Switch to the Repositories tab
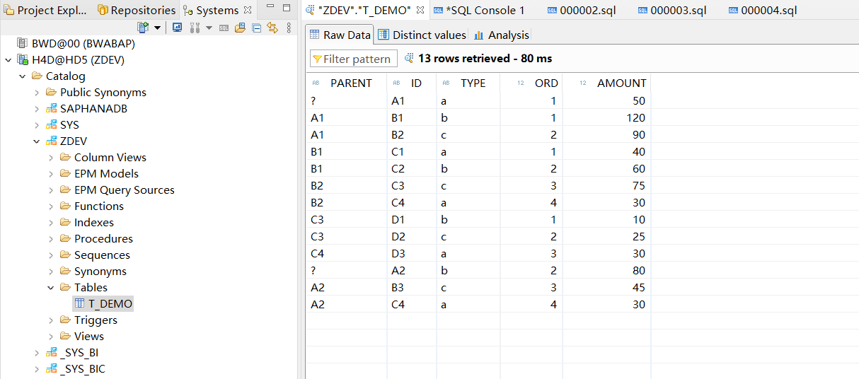This screenshot has height=379, width=859. pyautogui.click(x=137, y=10)
